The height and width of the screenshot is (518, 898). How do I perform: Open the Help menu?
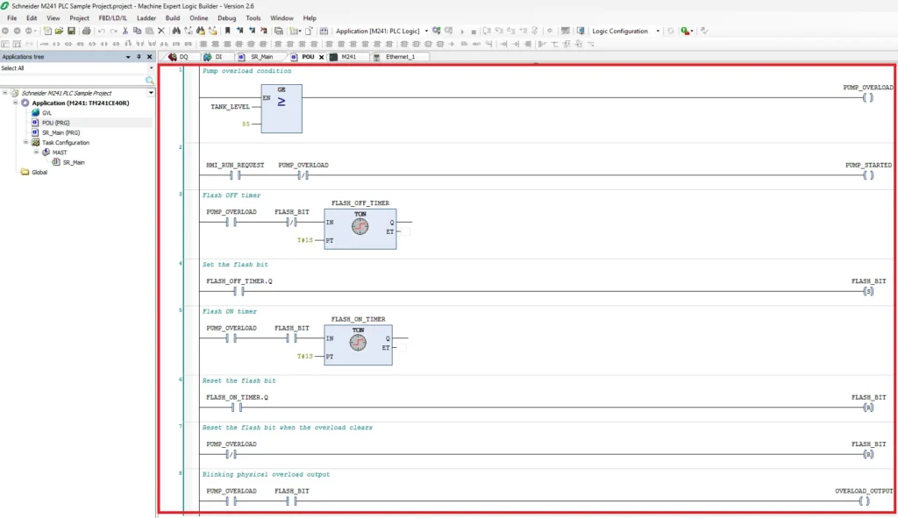tap(310, 18)
